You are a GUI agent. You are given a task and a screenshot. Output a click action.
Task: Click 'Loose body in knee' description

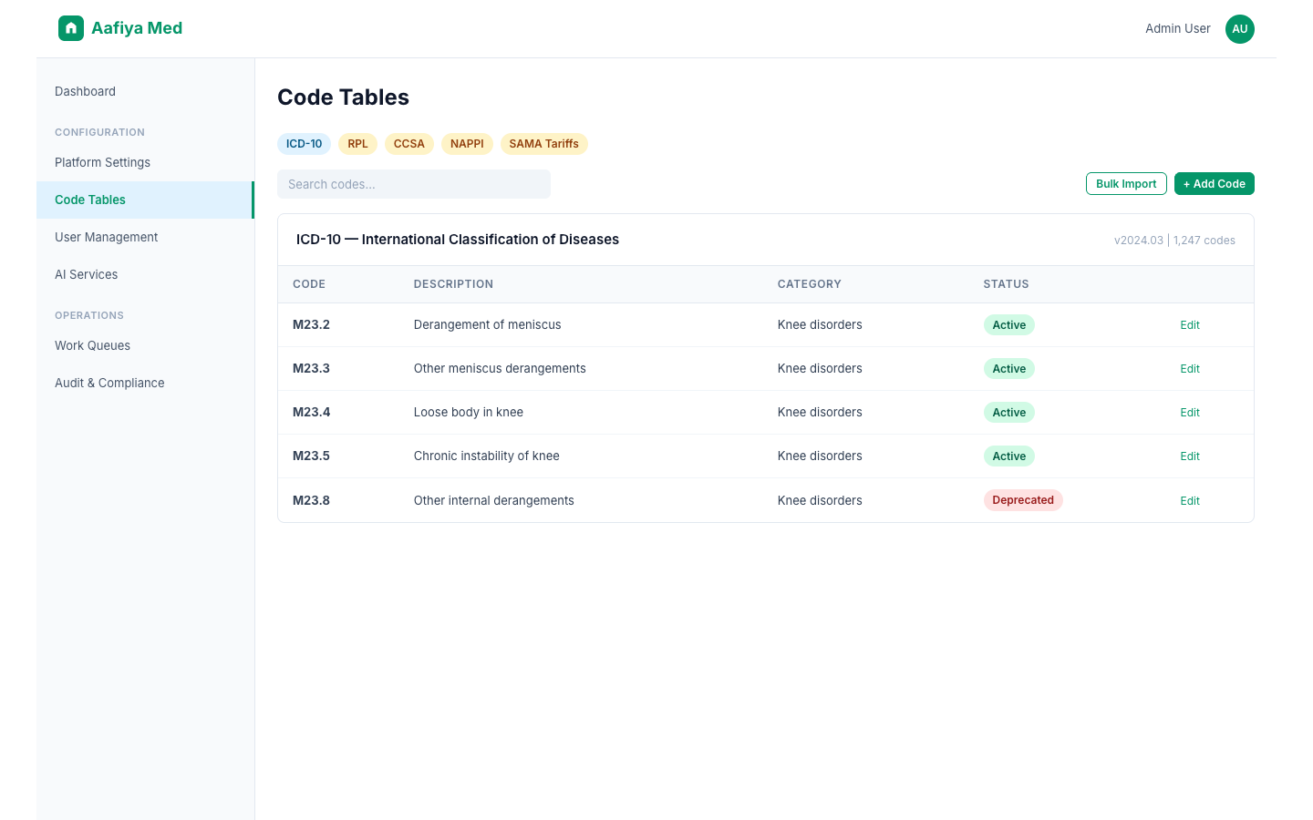pos(469,412)
